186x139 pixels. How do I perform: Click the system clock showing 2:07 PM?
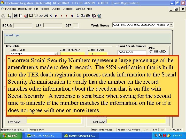[x=177, y=135]
